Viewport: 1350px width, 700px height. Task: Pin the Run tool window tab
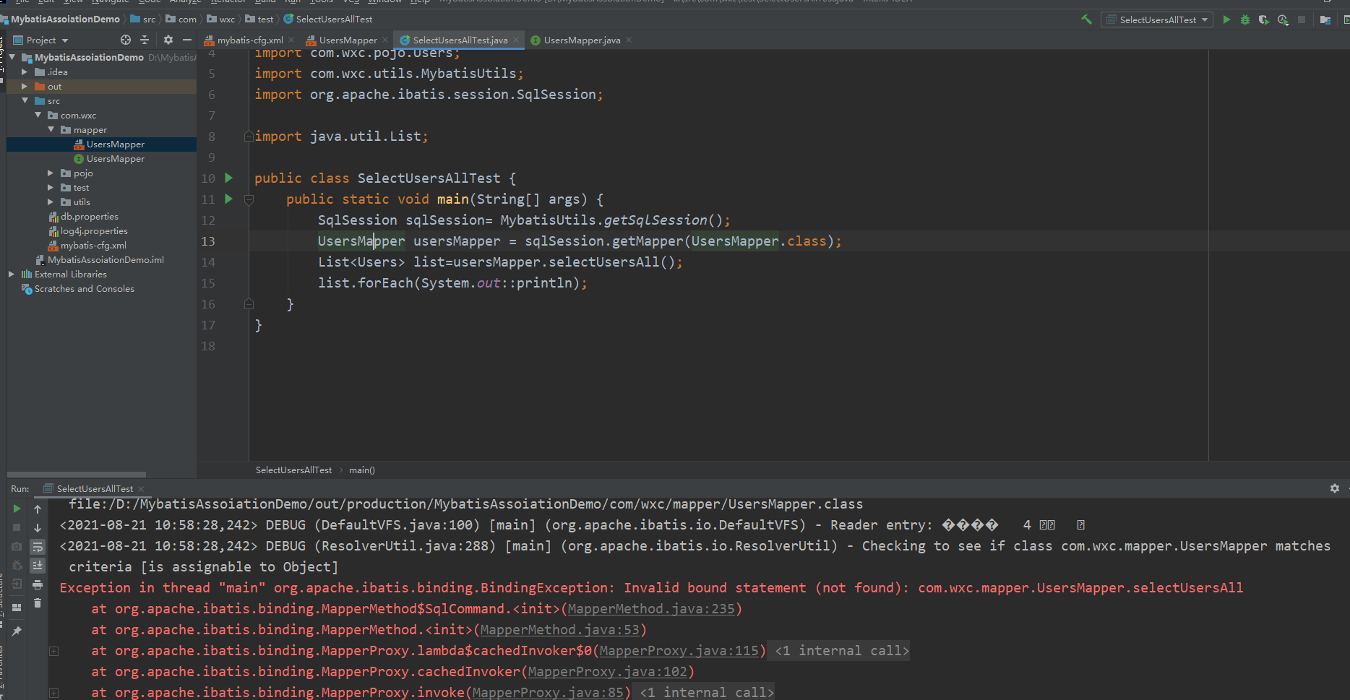(17, 631)
